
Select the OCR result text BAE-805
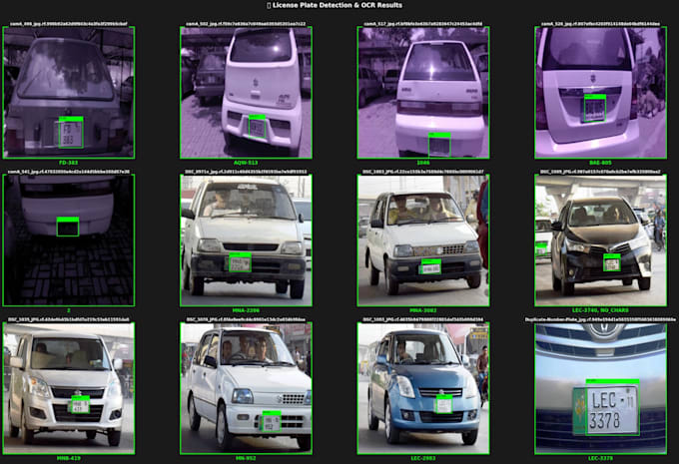601,163
